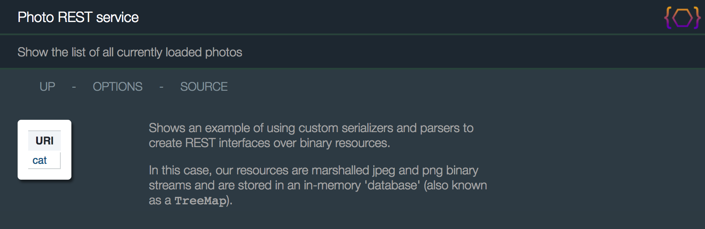
Task: Click the marshalled jpeg and png paragraph
Action: [x=318, y=185]
